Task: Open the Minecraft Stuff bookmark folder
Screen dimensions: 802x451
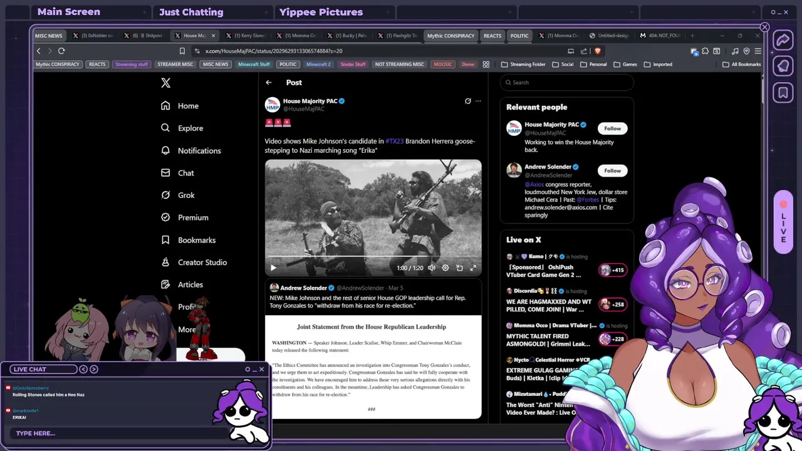Action: 254,64
